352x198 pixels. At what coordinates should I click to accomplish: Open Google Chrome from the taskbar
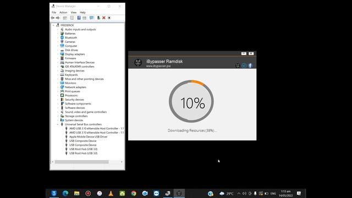point(134,193)
